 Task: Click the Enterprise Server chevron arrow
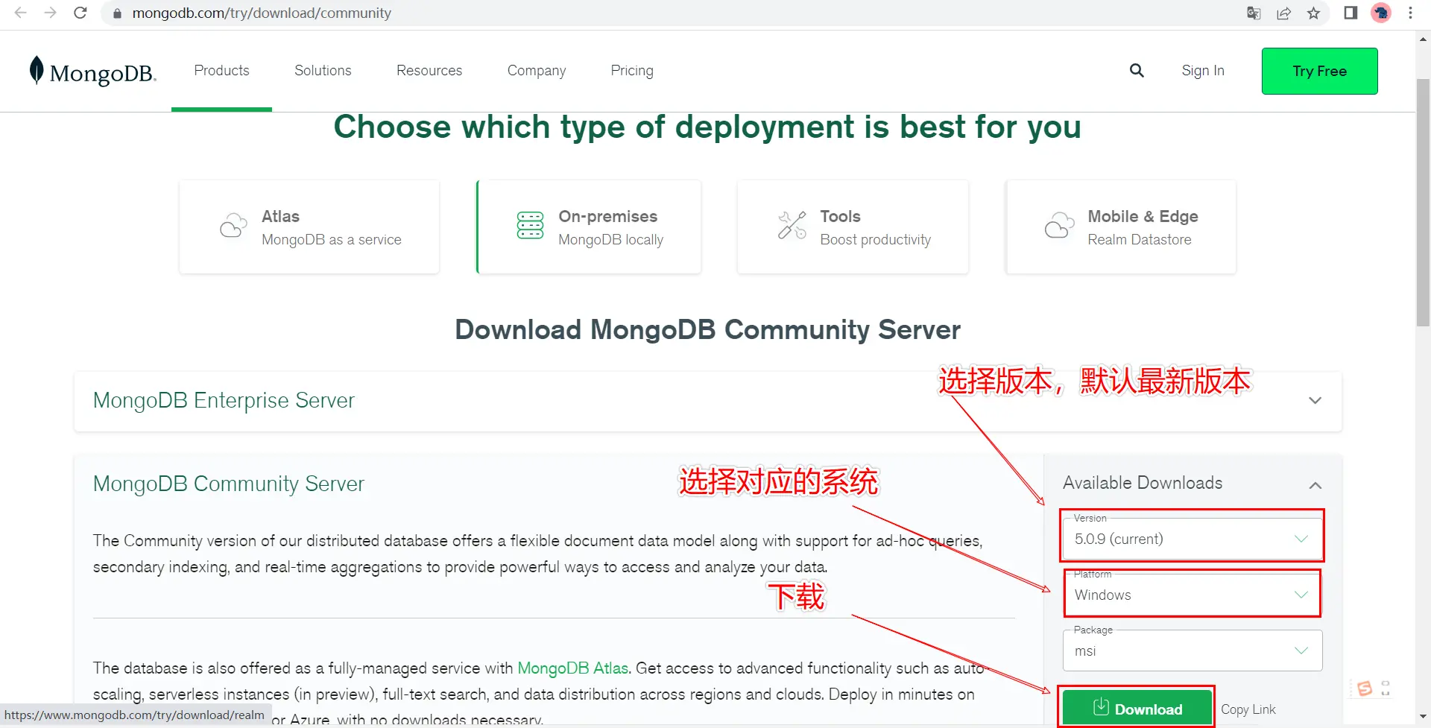pyautogui.click(x=1315, y=401)
